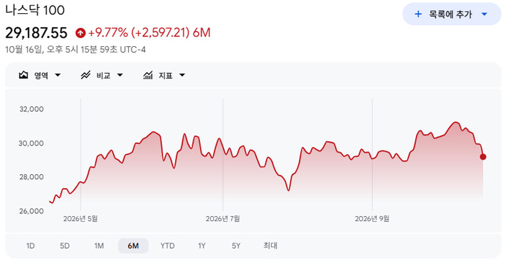Switch to the 5Y time range
Viewport: 511px width, 263px height.
(236, 246)
